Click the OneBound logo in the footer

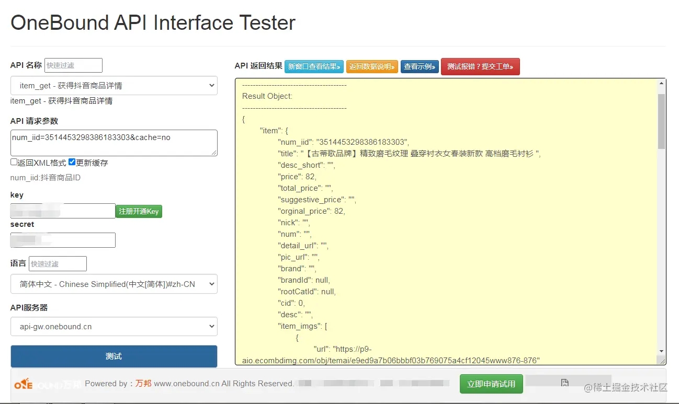click(46, 385)
